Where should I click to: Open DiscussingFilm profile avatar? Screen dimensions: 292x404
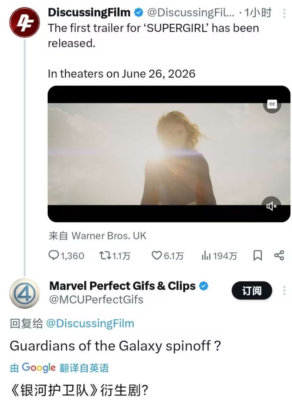tap(24, 24)
